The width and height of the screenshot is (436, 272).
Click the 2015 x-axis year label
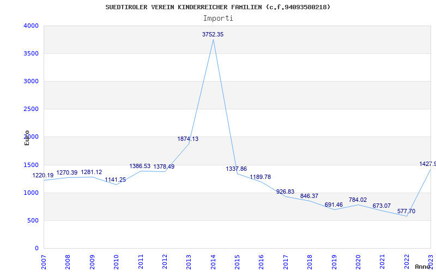[237, 262]
